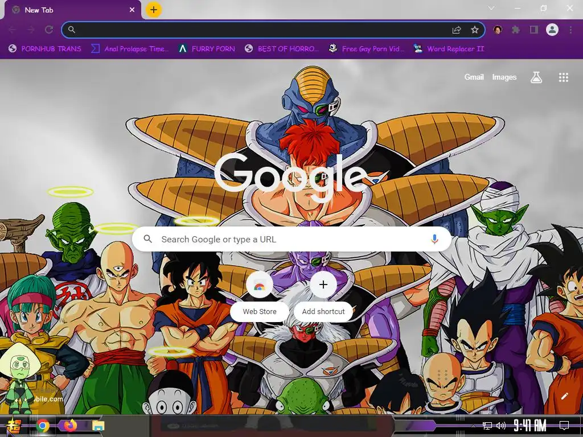Bookmark this tab with the star icon
This screenshot has width=583, height=437.
pyautogui.click(x=474, y=30)
